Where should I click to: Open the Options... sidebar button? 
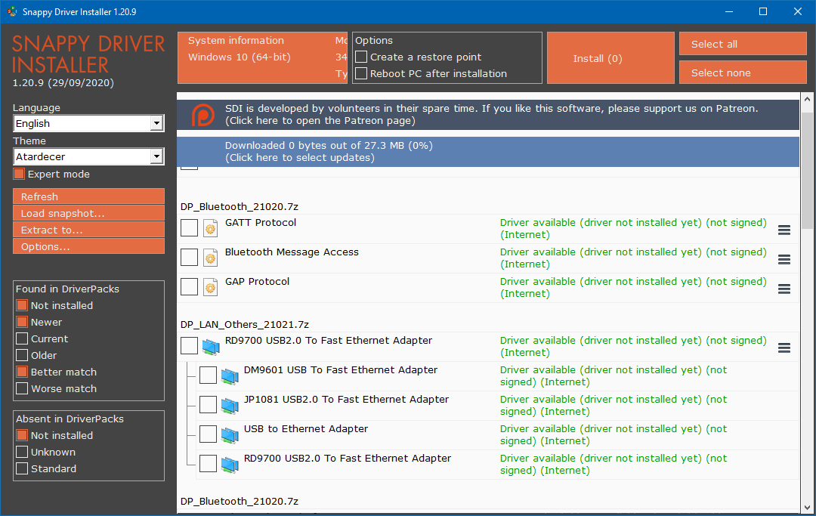point(88,246)
